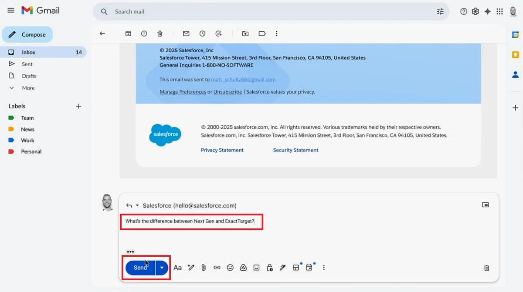Click the search magnifier icon

104,12
